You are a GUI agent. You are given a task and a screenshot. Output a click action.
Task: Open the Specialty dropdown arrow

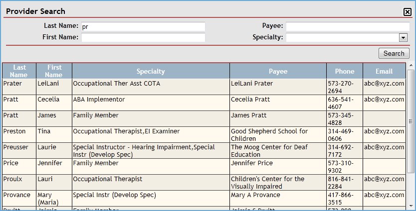tap(403, 37)
